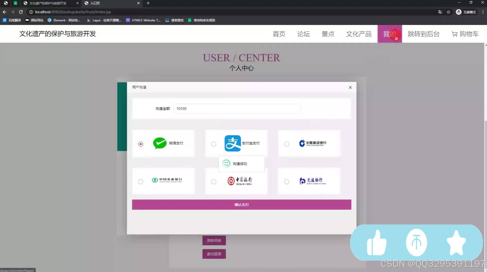
Task: Open the 搜索壁纸 bookmark
Action: tap(174, 20)
